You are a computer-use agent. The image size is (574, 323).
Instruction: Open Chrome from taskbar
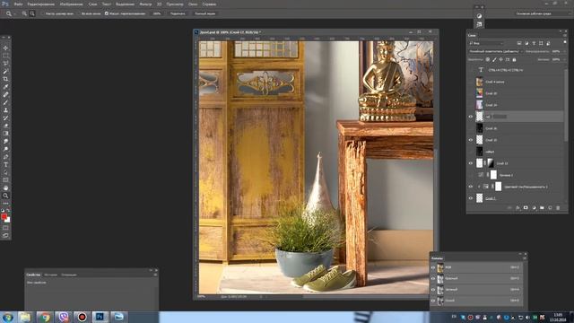45,317
